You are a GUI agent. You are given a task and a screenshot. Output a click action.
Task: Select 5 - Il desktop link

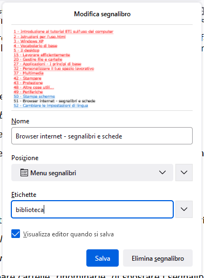click(26, 50)
